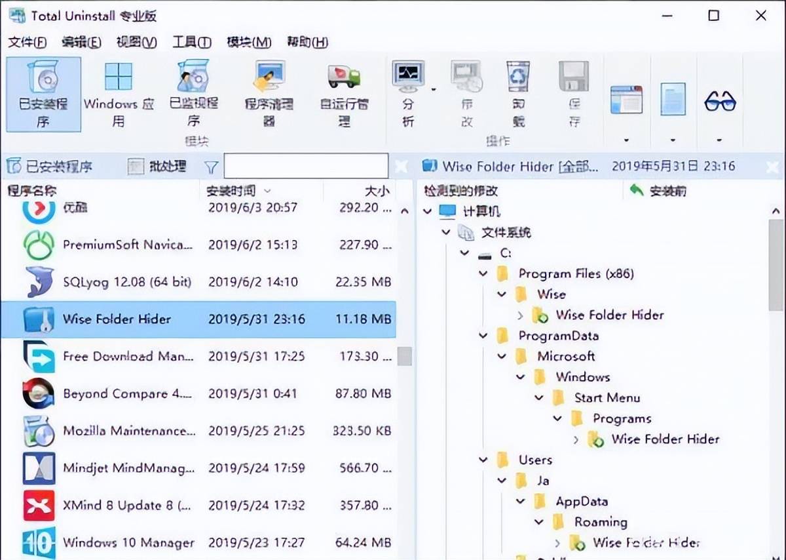Open the 模块(M) menu
786x560 pixels.
coord(249,43)
